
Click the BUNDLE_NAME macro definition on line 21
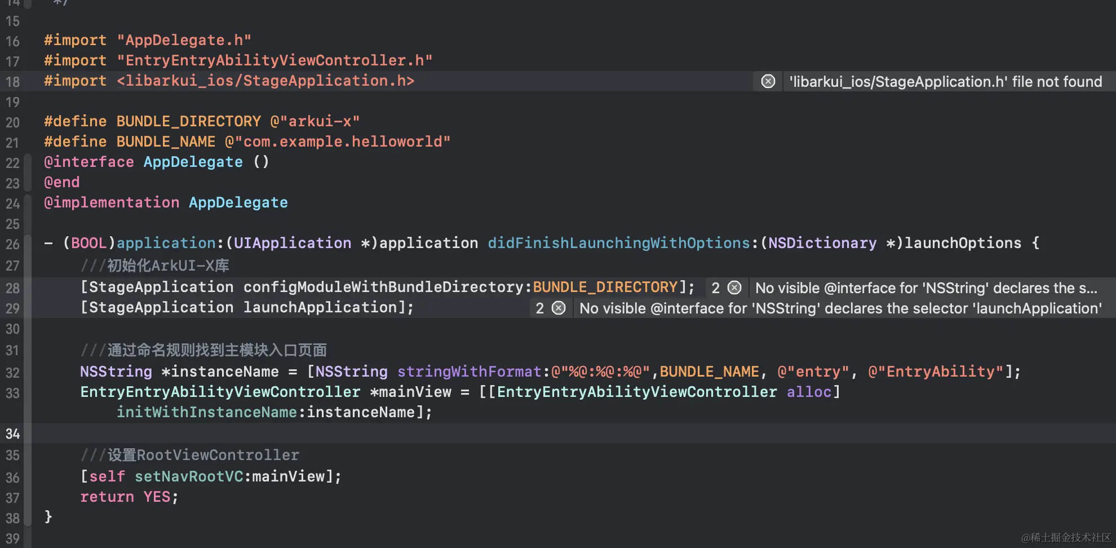pyautogui.click(x=166, y=142)
